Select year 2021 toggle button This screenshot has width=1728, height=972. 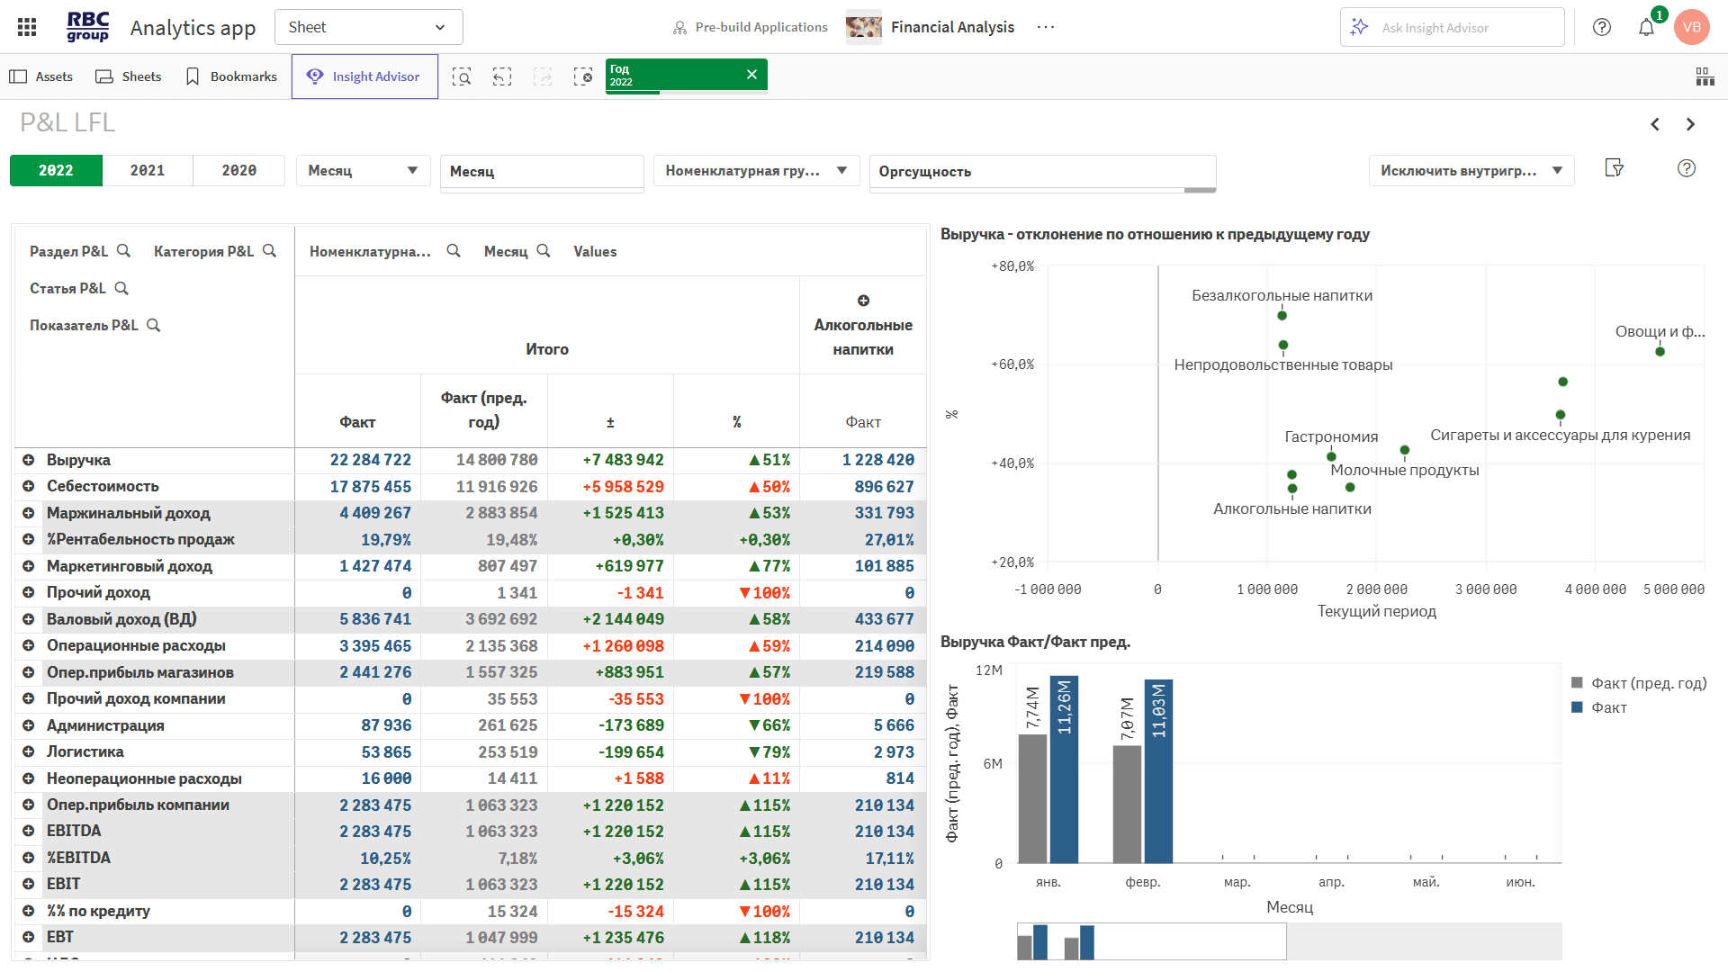148,170
